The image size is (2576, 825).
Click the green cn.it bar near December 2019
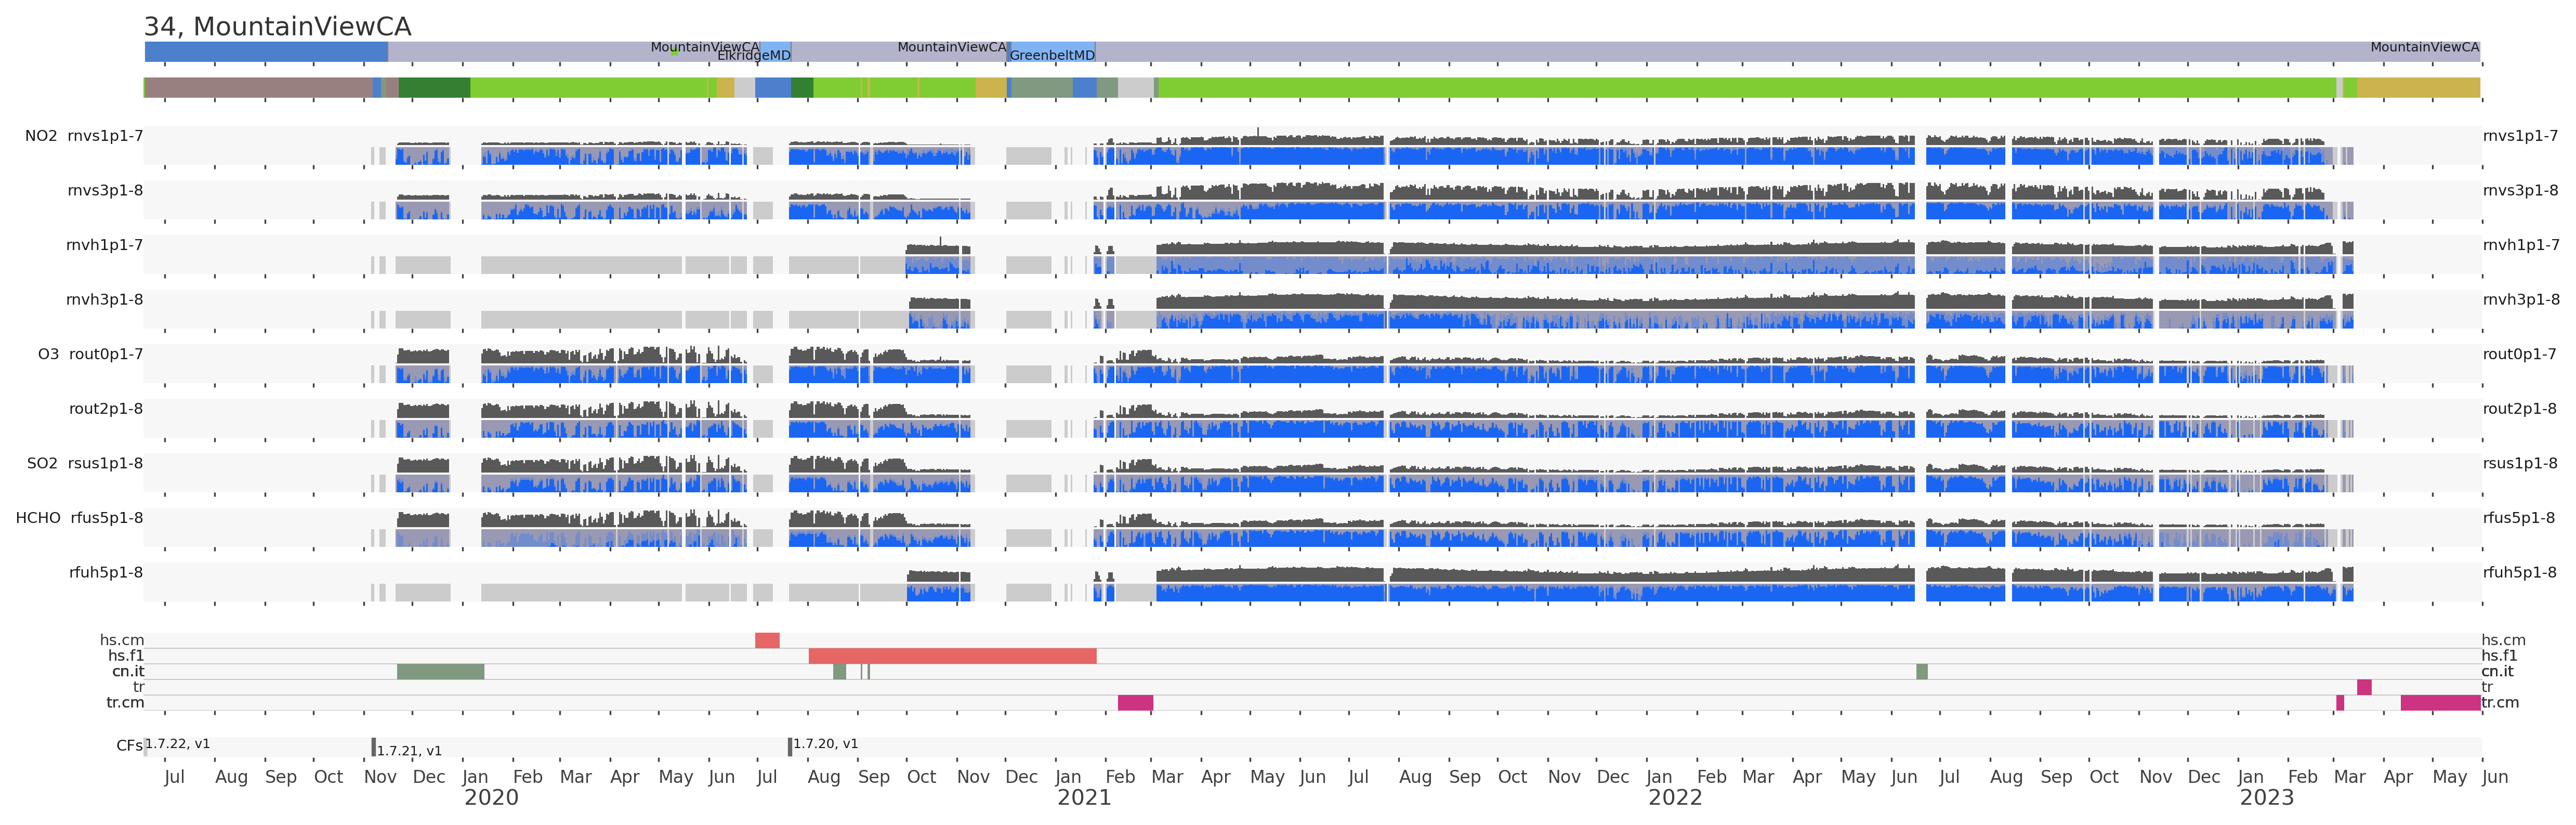click(440, 672)
